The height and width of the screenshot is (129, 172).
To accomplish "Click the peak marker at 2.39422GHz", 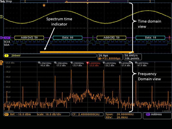I will coord(39,62).
